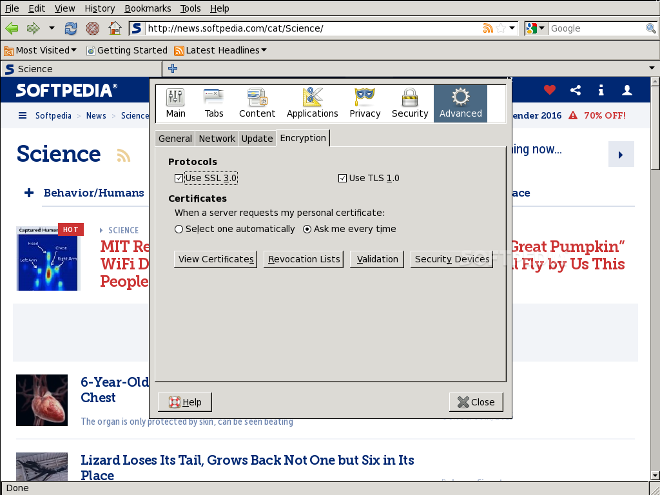Viewport: 660px width, 495px height.
Task: Click the search magnifier icon
Action: coord(651,28)
